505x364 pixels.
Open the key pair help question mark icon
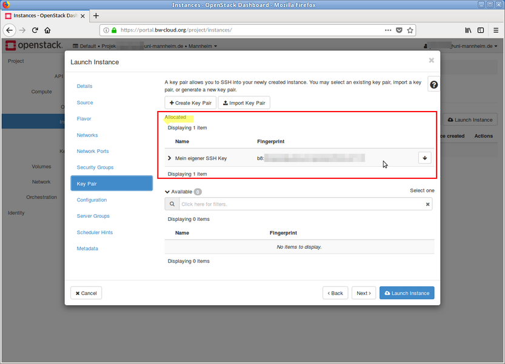coord(433,84)
